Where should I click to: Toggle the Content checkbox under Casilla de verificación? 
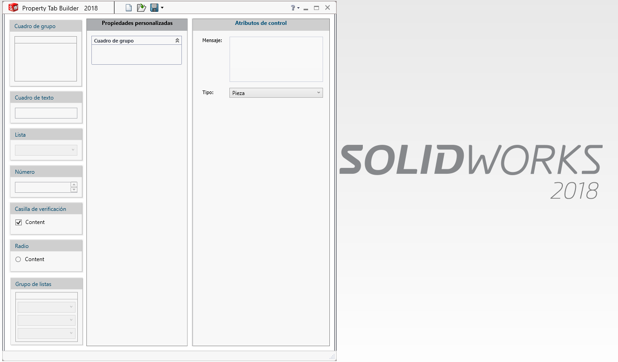coord(19,222)
